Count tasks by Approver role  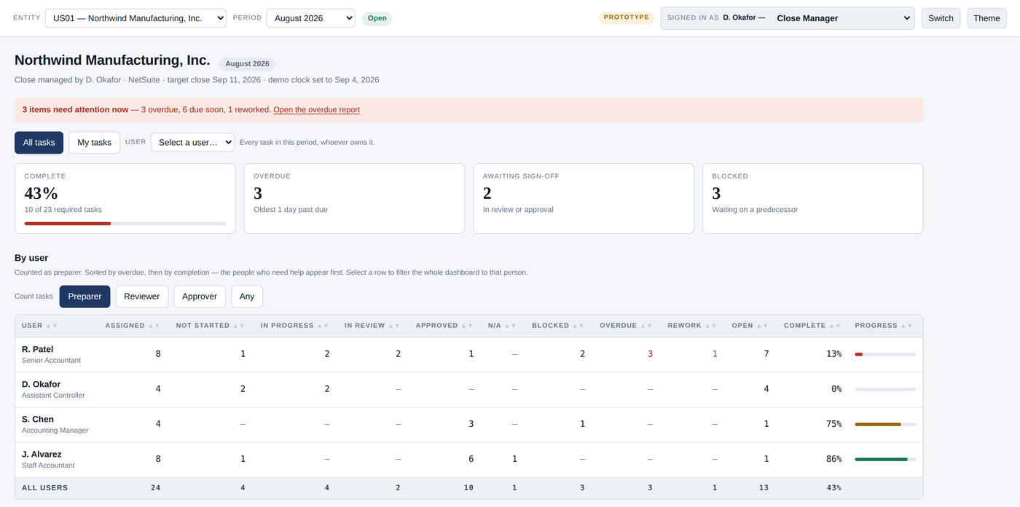tap(200, 296)
